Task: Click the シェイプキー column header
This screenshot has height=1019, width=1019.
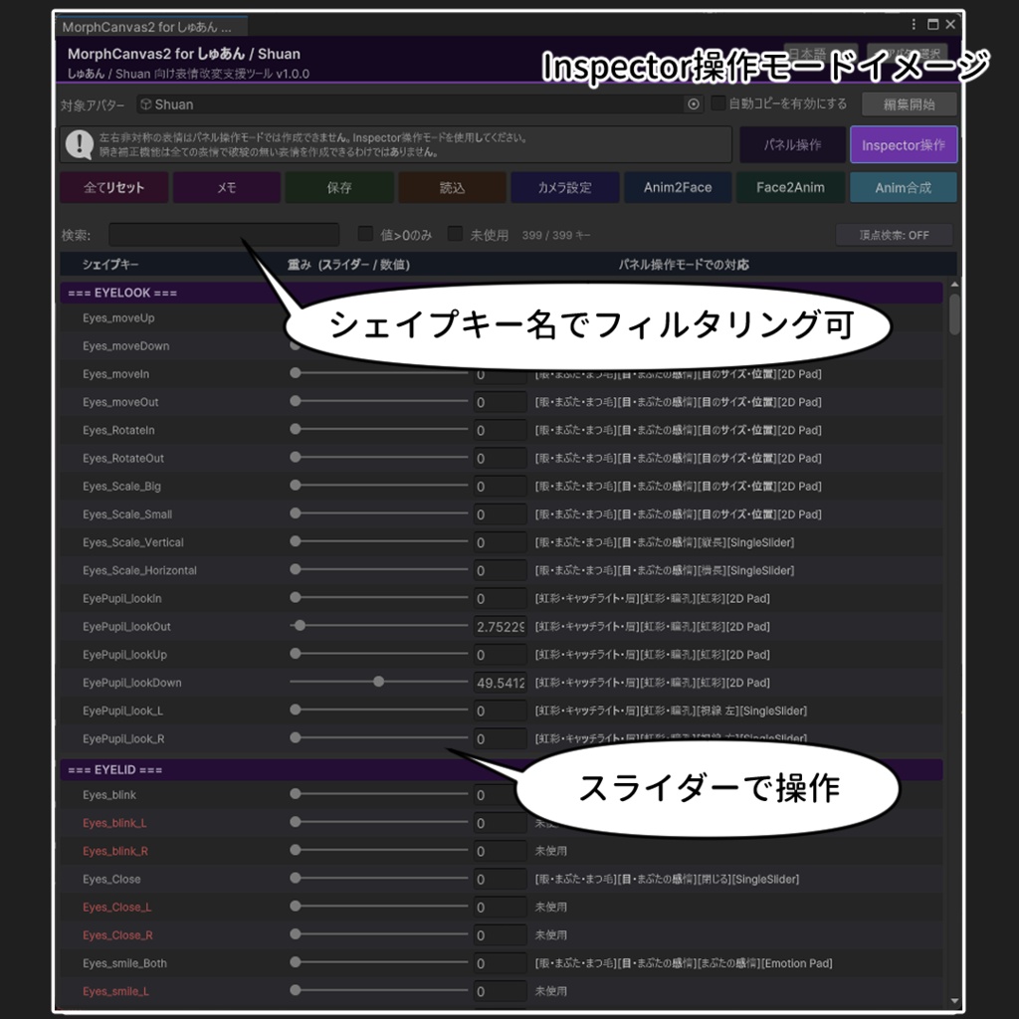Action: 109,265
